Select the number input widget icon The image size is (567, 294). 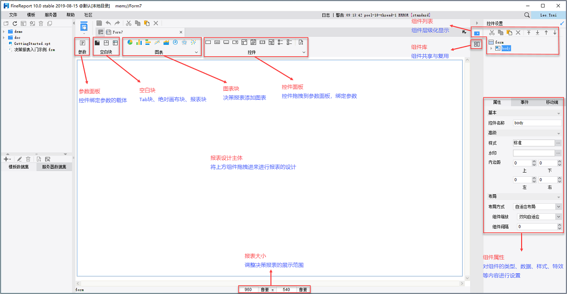click(262, 43)
